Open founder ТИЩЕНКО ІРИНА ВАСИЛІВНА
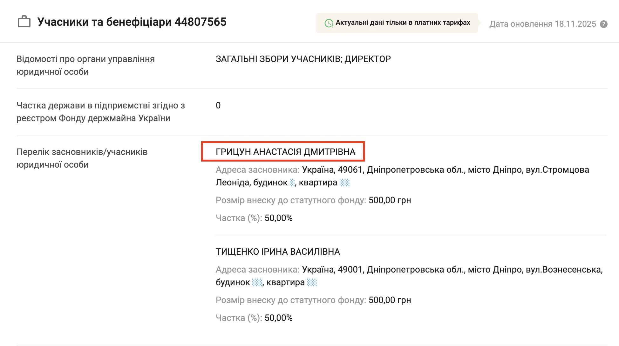 (x=277, y=252)
